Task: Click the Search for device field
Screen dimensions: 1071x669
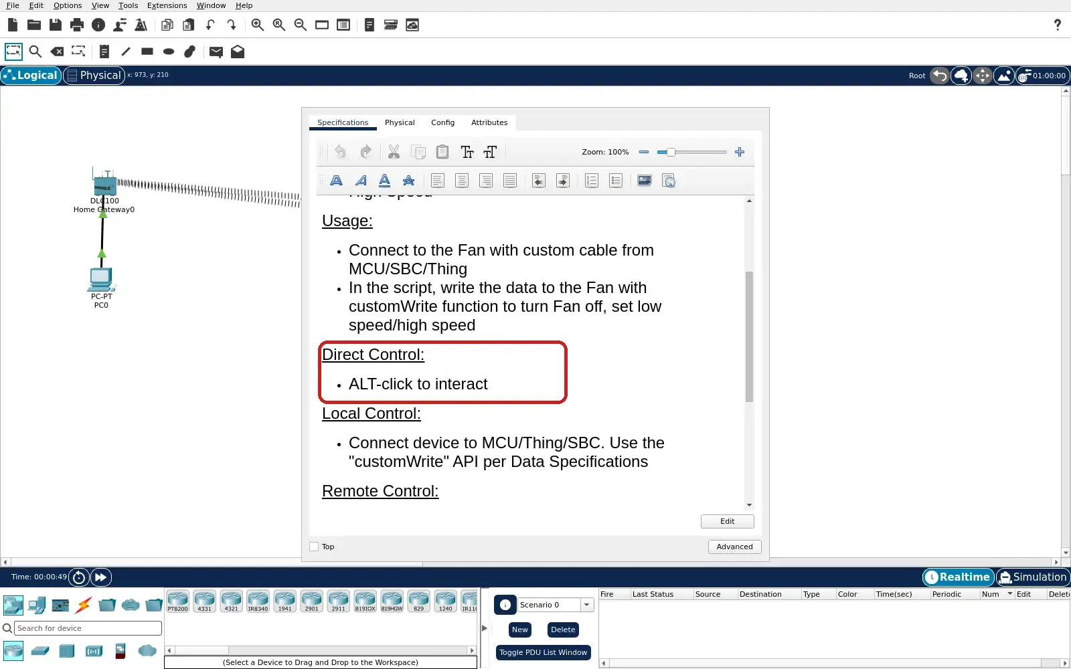Action: click(88, 628)
